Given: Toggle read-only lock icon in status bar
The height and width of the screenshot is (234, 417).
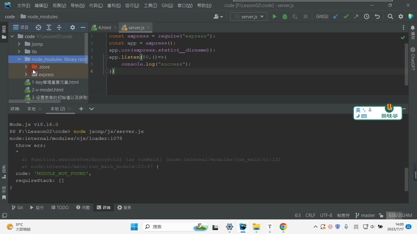Looking at the screenshot, I should pyautogui.click(x=381, y=215).
